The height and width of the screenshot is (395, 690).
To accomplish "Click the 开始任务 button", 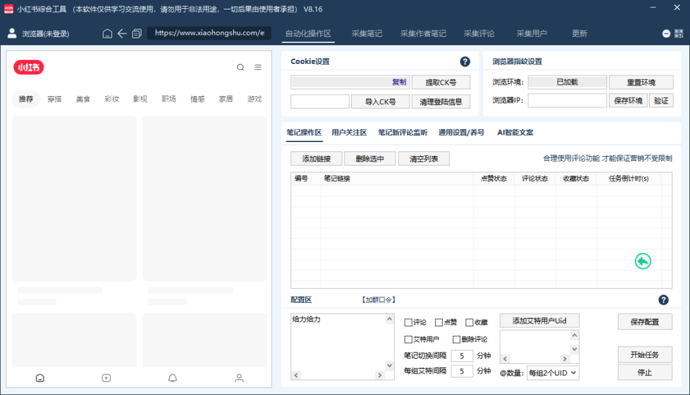I will tap(645, 355).
